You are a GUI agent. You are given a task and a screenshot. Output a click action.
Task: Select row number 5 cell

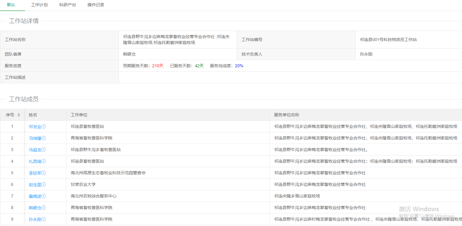pyautogui.click(x=12, y=173)
